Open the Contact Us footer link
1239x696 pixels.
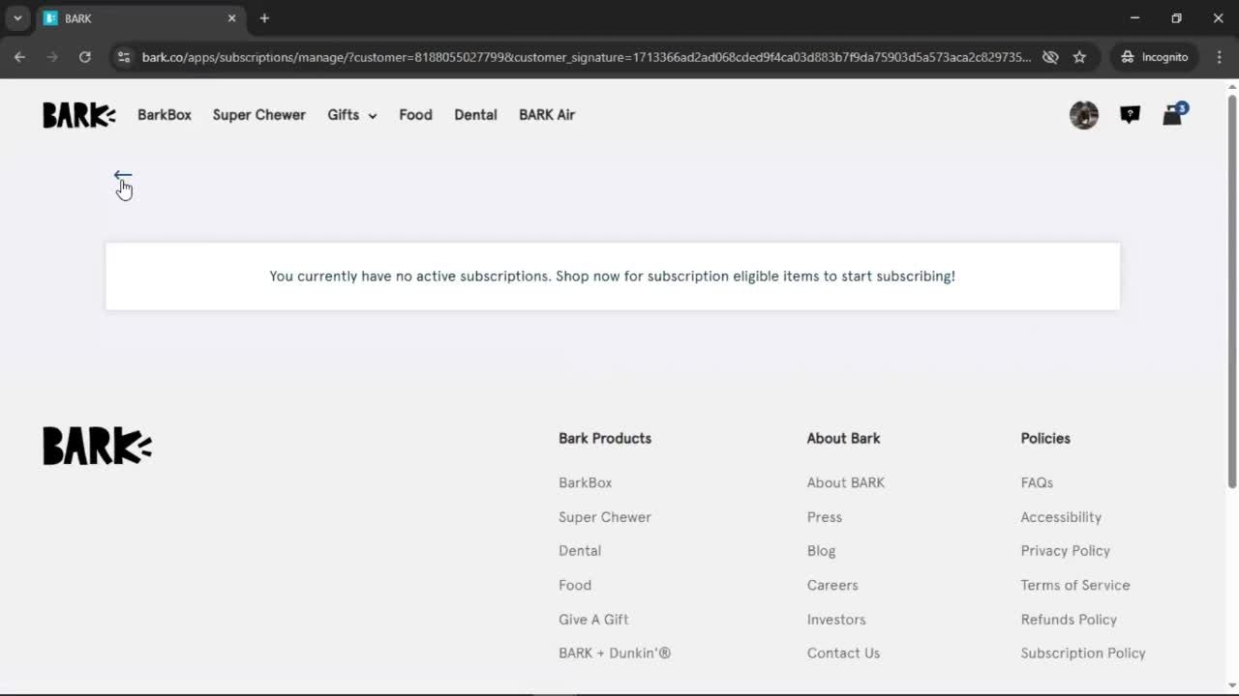pos(844,653)
